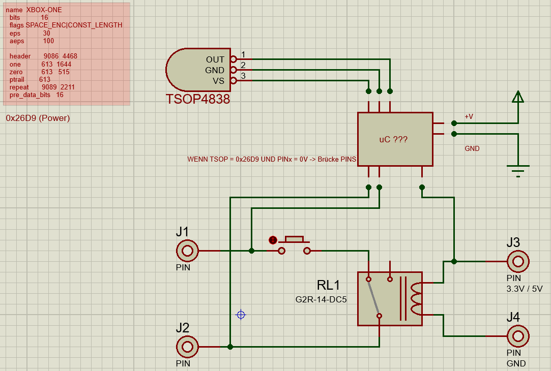Click the RL1 reference label
551x371 pixels.
tap(328, 285)
